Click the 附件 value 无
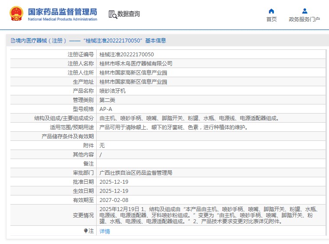Screen dimensions: 329x244 [x=102, y=146]
